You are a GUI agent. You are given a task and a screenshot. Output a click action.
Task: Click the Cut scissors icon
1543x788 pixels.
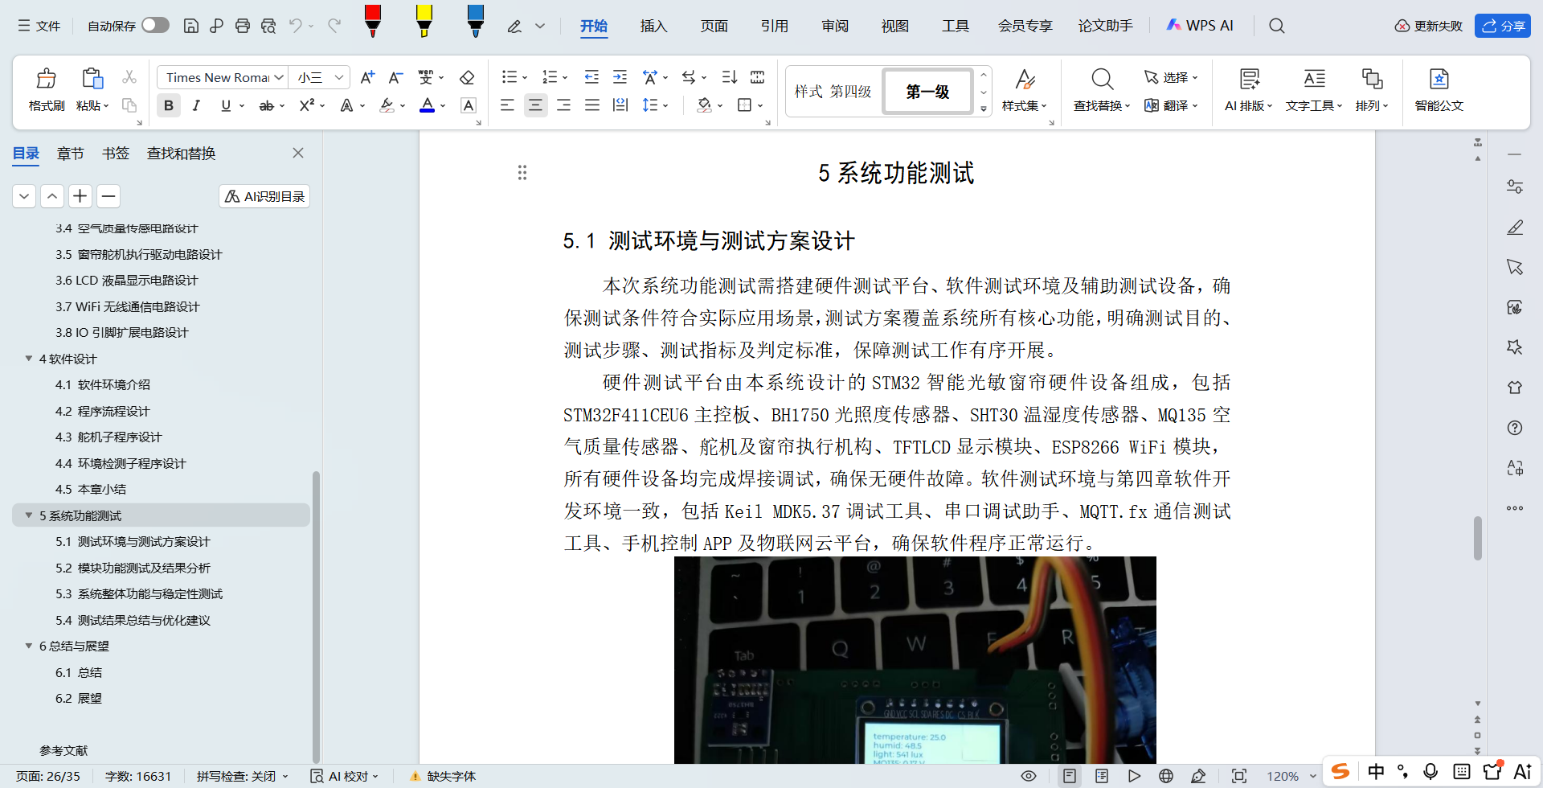tap(129, 77)
